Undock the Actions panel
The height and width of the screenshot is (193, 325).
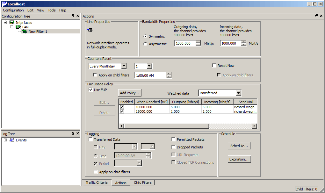click(316, 16)
